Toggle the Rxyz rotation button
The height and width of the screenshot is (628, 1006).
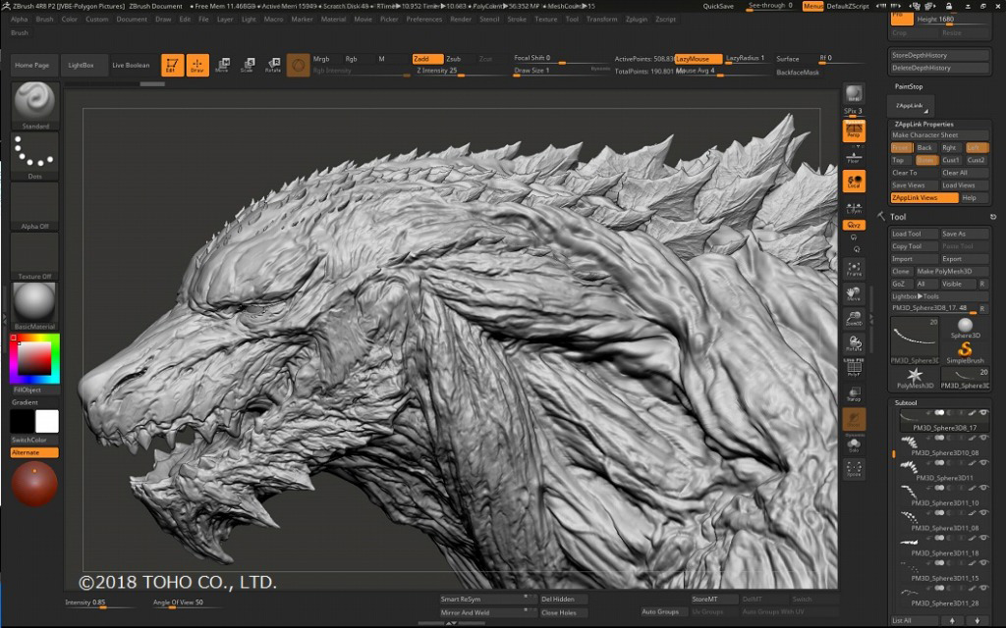pos(854,225)
